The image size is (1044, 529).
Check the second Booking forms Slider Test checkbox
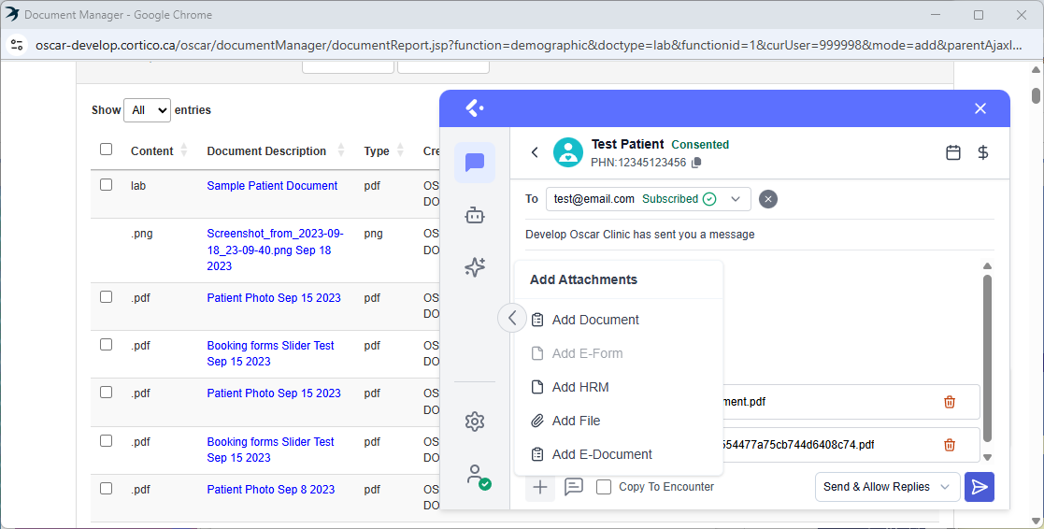coord(106,440)
